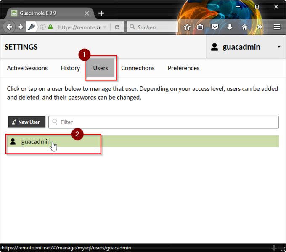
Task: Open the Connections tab
Action: point(138,68)
